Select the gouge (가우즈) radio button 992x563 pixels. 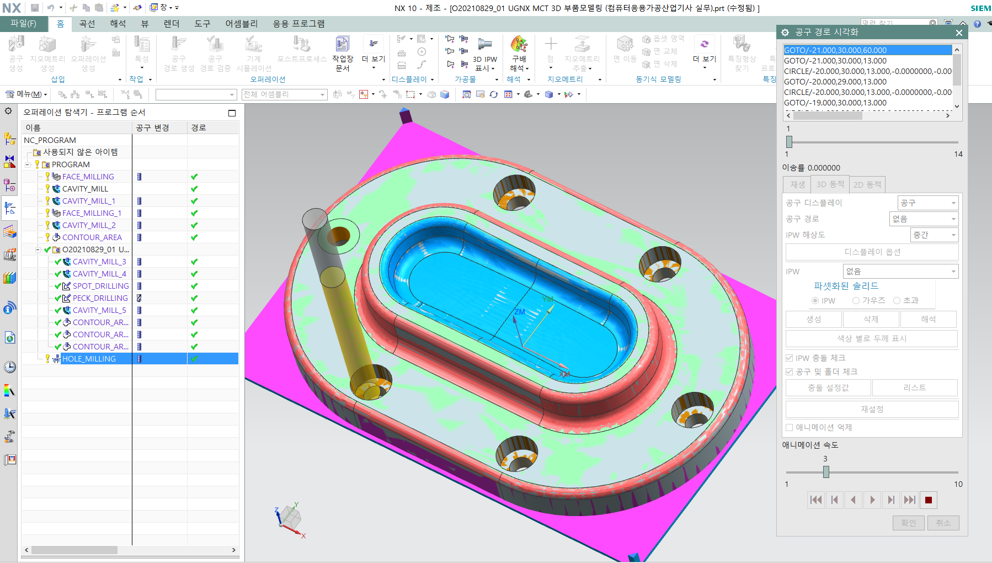point(856,301)
